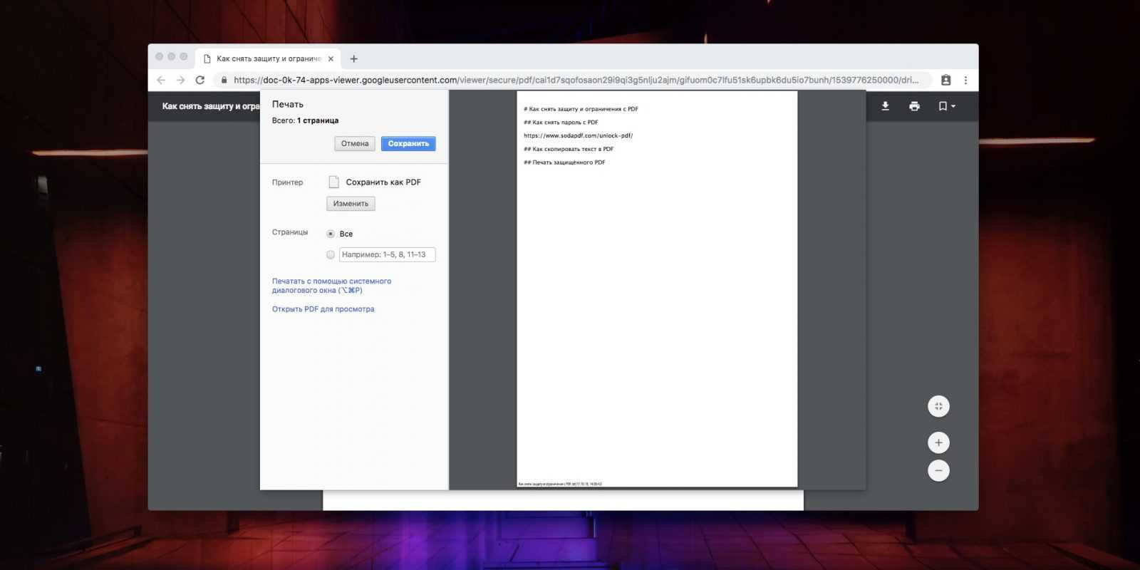
Task: Go back using browser back arrow
Action: click(x=161, y=80)
